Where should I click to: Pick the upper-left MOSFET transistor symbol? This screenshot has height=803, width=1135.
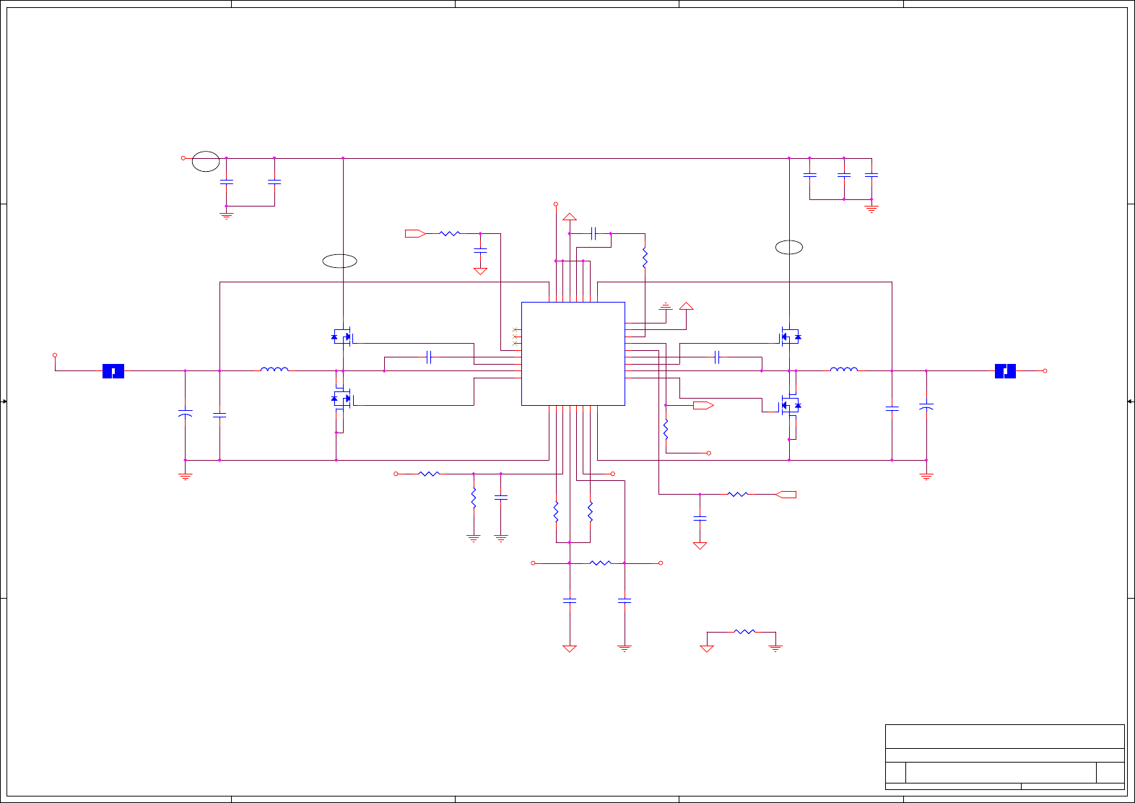point(342,336)
